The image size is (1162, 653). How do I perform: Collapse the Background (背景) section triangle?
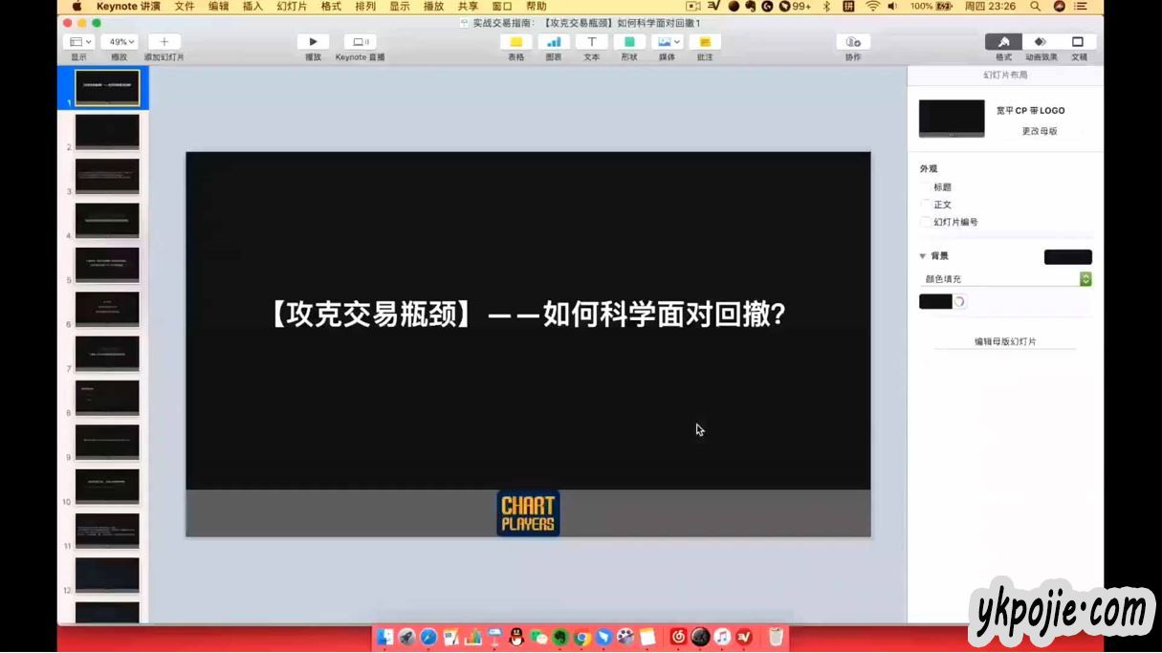(923, 256)
